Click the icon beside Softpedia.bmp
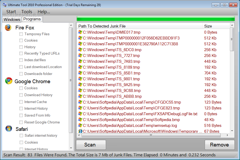The height and width of the screenshot is (160, 240). coord(80,119)
